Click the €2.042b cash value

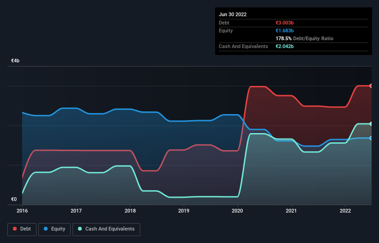[x=284, y=46]
